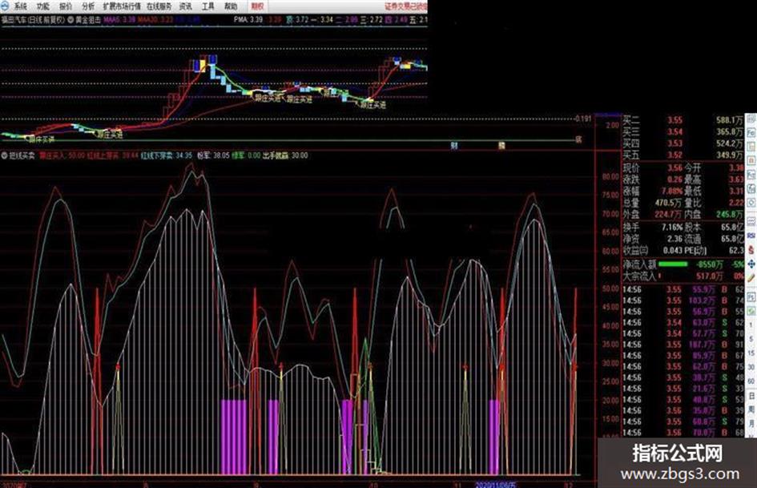
Task: Click the sidebar icon just below Fe
Action: [751, 147]
